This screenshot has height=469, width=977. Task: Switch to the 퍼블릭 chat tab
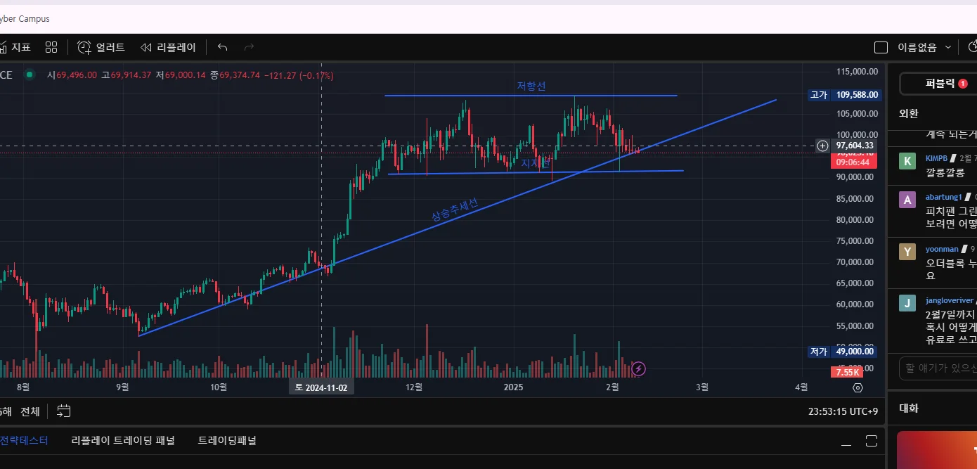pos(946,83)
